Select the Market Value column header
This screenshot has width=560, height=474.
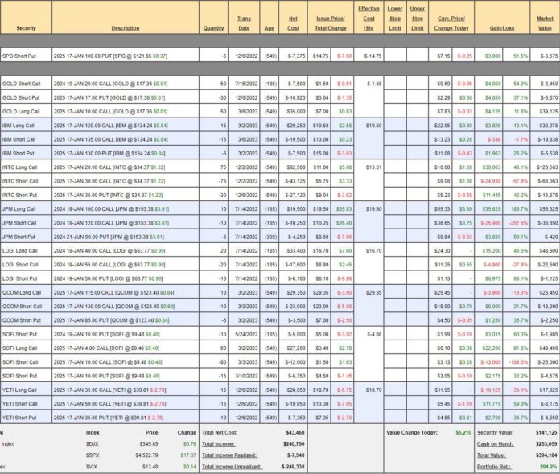544,23
